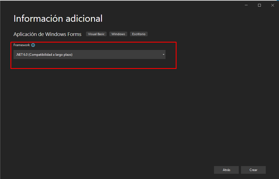Click the 'Aplicación de Windows Forms' template name

pyautogui.click(x=47, y=34)
